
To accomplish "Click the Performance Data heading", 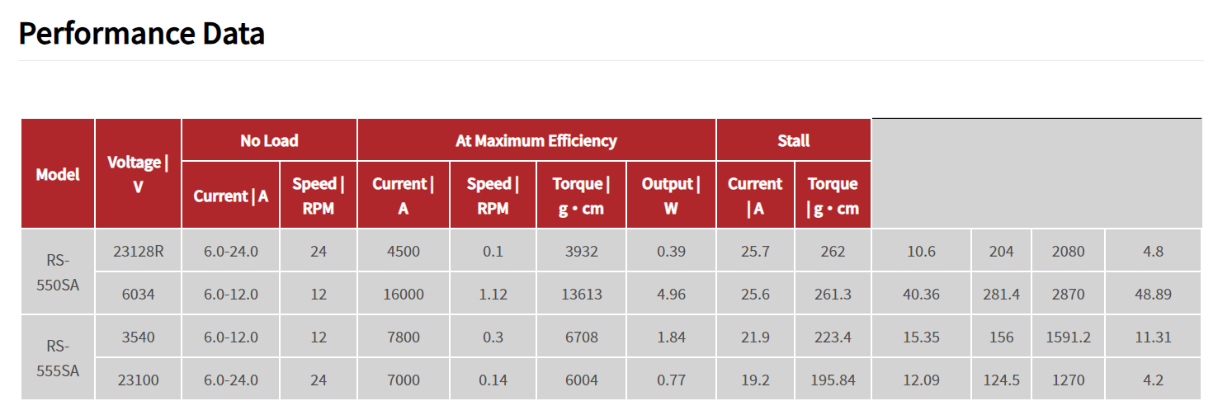I will pyautogui.click(x=142, y=34).
